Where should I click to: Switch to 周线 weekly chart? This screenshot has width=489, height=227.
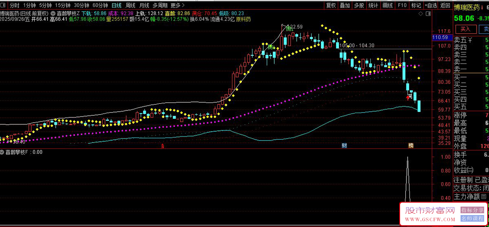[130, 5]
